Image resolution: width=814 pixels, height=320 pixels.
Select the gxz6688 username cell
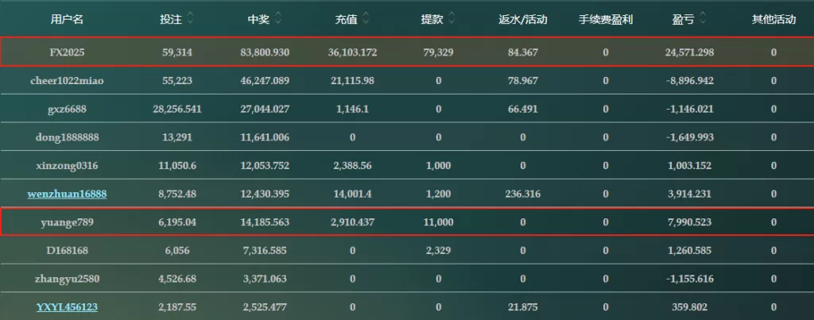pyautogui.click(x=67, y=109)
